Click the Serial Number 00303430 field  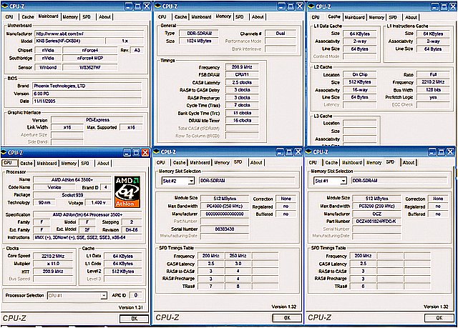click(x=225, y=229)
